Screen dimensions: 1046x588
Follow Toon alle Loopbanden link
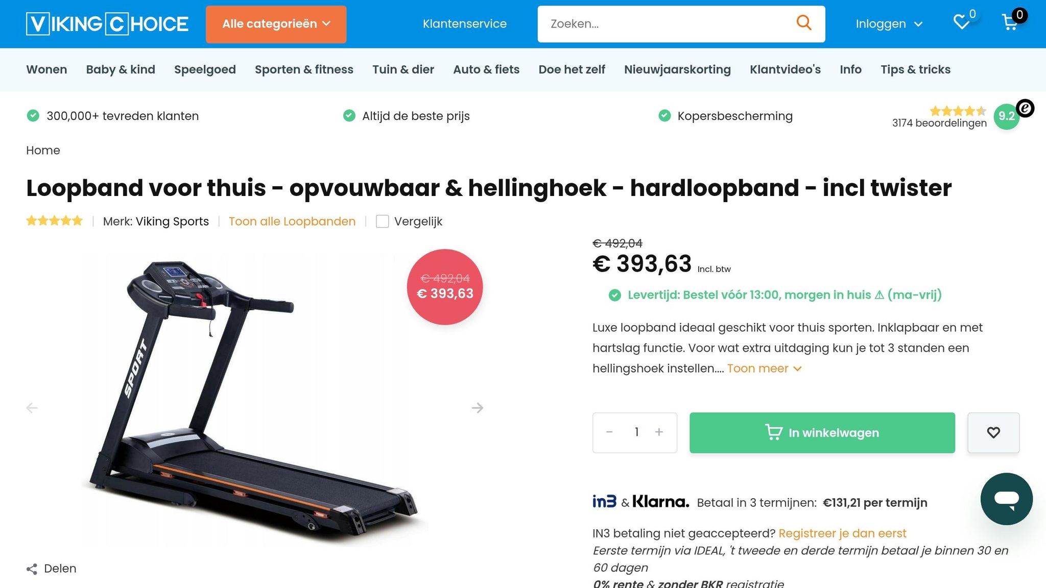pyautogui.click(x=292, y=222)
